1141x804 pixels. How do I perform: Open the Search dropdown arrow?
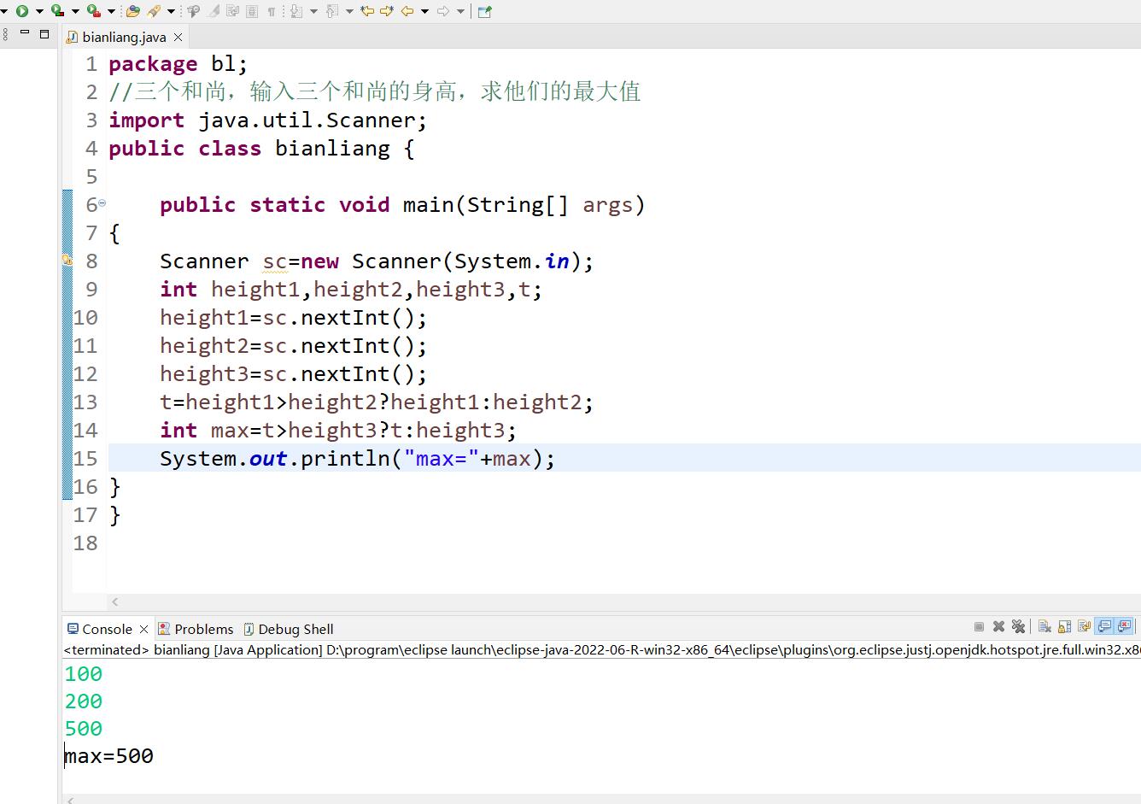coord(171,11)
